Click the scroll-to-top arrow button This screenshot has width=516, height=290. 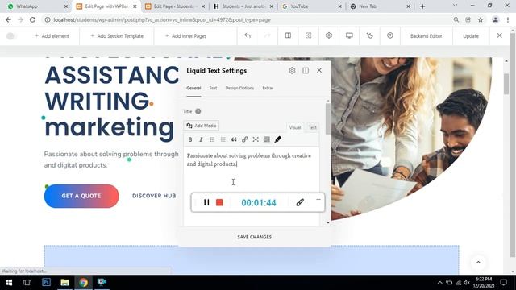478,263
